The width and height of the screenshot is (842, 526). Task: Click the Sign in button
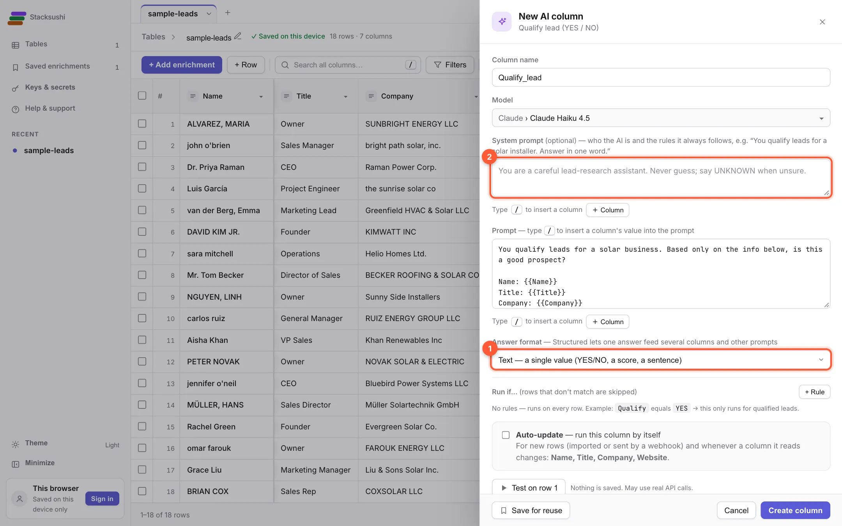[102, 499]
